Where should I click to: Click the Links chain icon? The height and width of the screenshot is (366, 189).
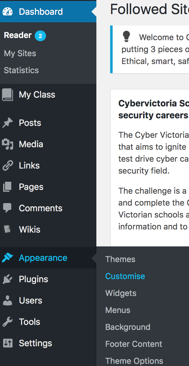8,166
